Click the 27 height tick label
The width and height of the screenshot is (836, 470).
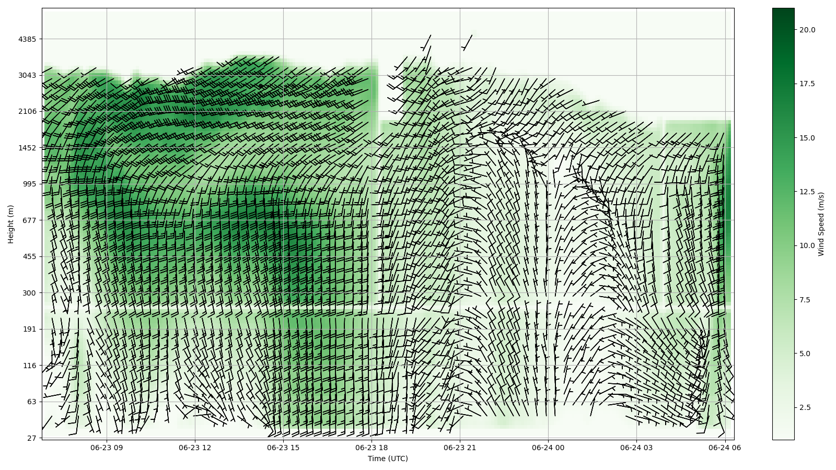pyautogui.click(x=32, y=438)
